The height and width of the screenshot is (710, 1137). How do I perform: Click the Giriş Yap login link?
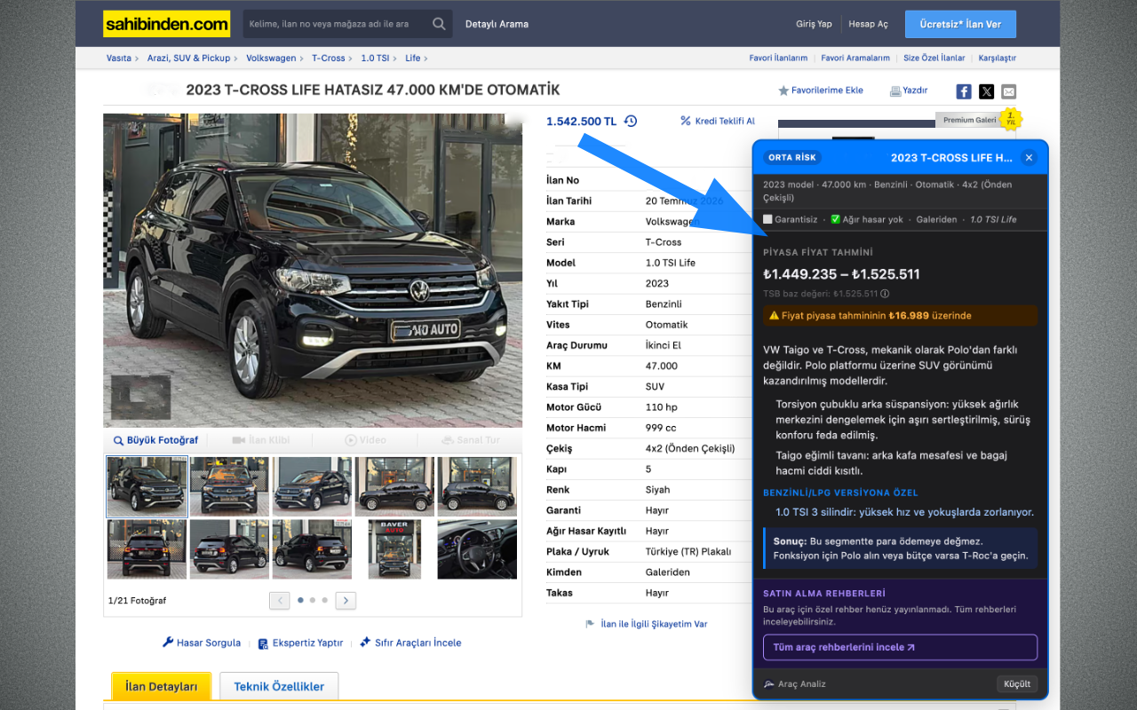tap(814, 24)
